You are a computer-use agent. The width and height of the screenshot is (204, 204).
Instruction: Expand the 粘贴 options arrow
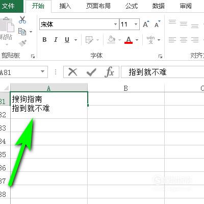coord(7,45)
